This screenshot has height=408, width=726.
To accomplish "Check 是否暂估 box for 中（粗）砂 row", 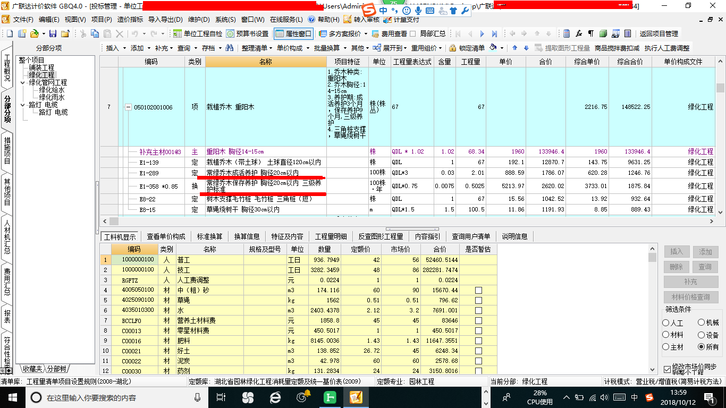I will [x=478, y=290].
